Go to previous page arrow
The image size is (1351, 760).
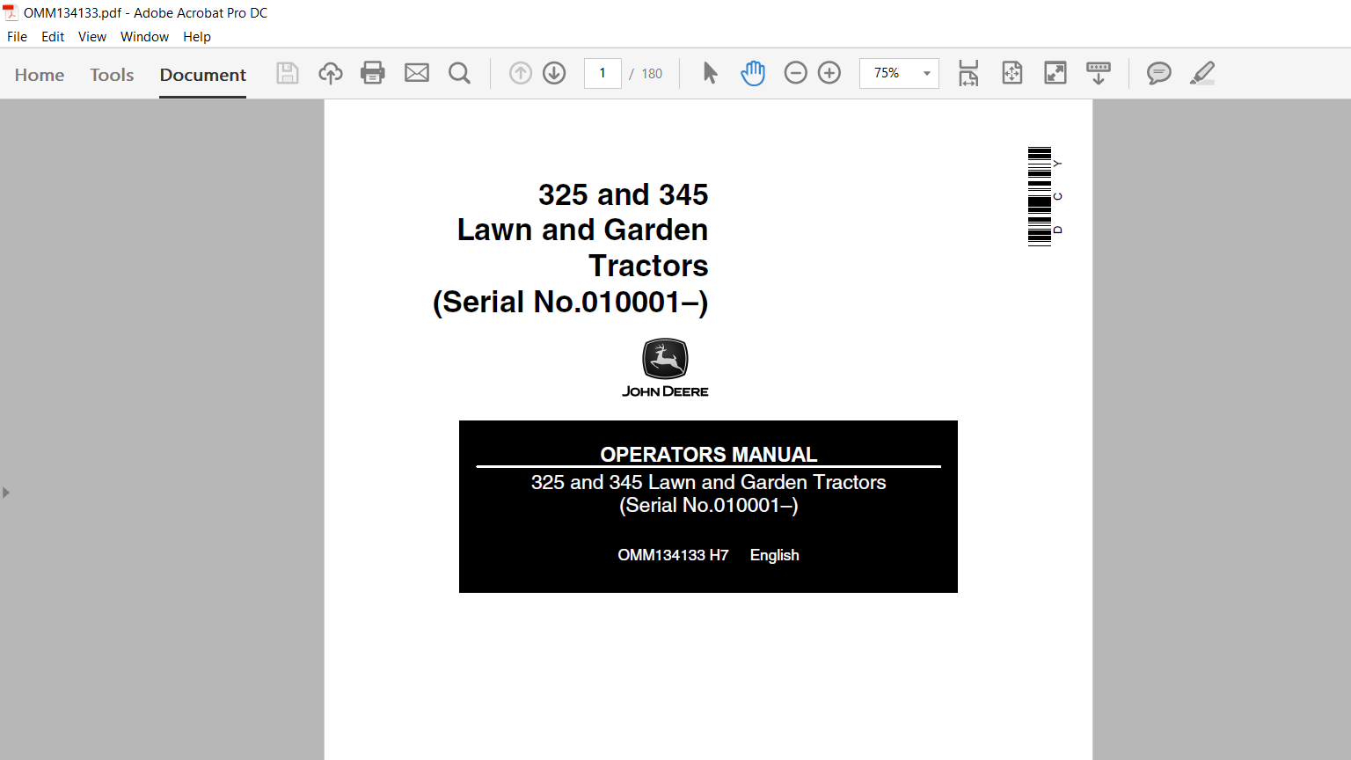pos(521,73)
